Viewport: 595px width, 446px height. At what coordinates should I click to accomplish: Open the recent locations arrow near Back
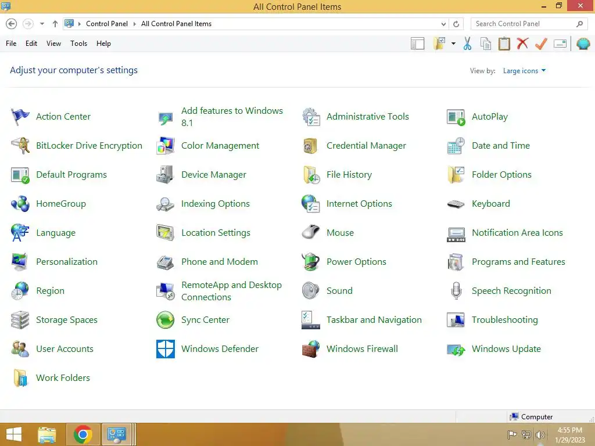42,24
